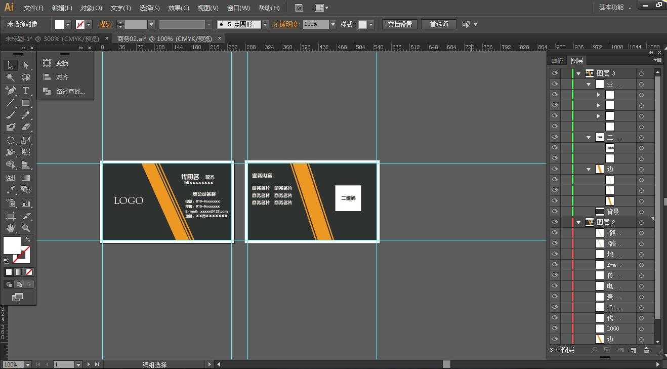Viewport: 667px width, 369px height.
Task: Select the Eraser tool
Action: 26,128
